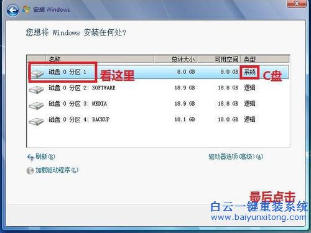Click the 逻辑 type of MEDIA partition
311x233 pixels.
pyautogui.click(x=249, y=104)
